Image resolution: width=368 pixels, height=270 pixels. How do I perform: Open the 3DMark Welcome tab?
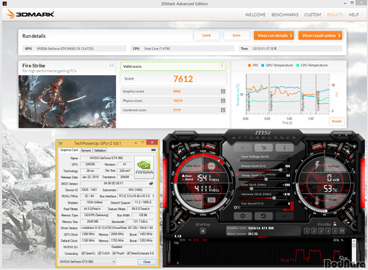tap(255, 15)
